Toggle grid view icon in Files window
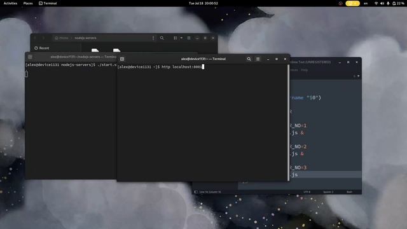 click(176, 38)
